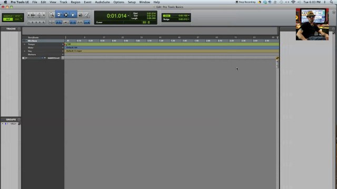The image size is (337, 189).
Task: Open the Setup menu
Action: coord(132,2)
